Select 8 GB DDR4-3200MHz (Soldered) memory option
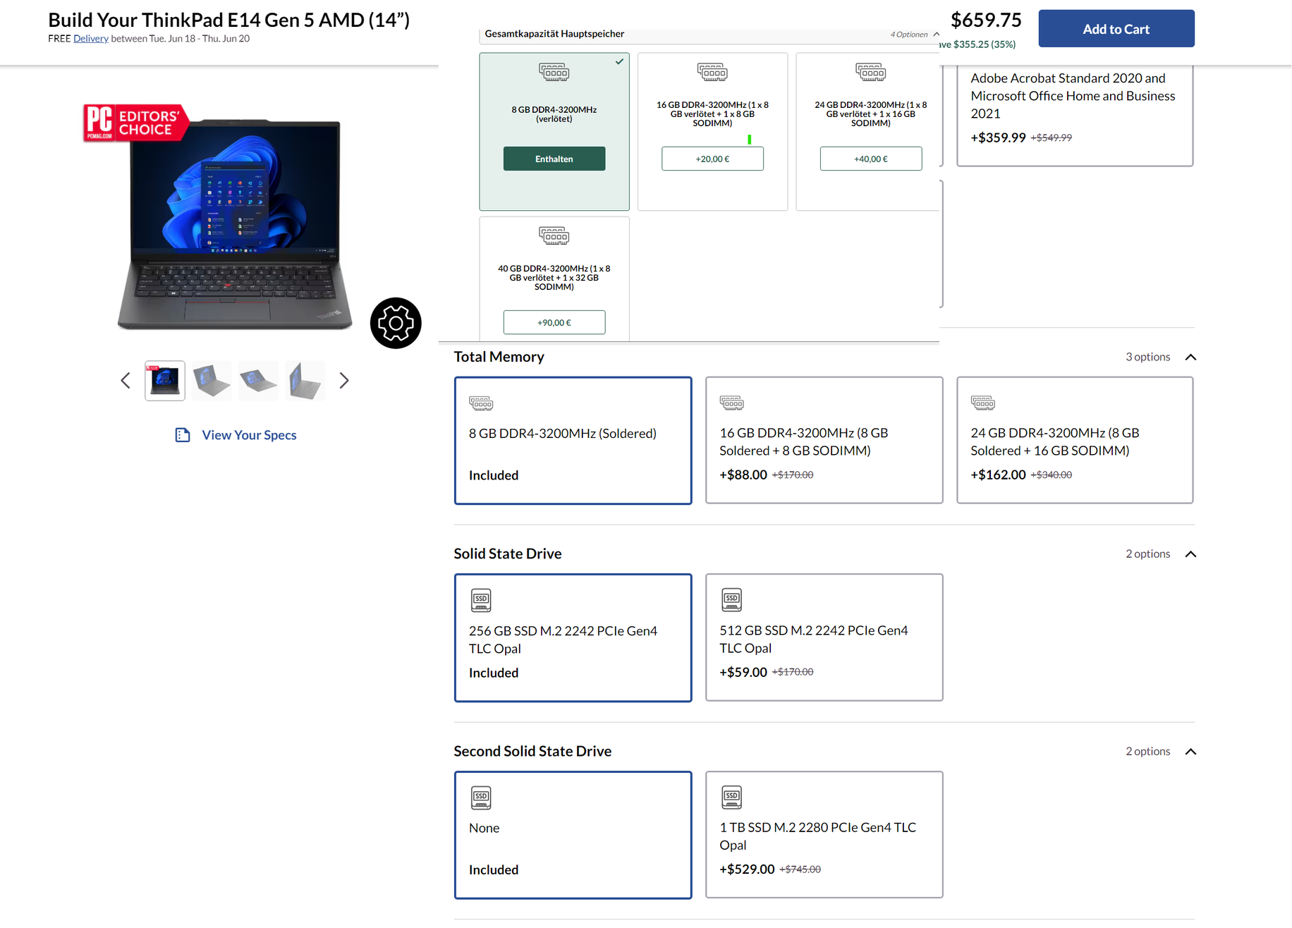 pyautogui.click(x=573, y=441)
